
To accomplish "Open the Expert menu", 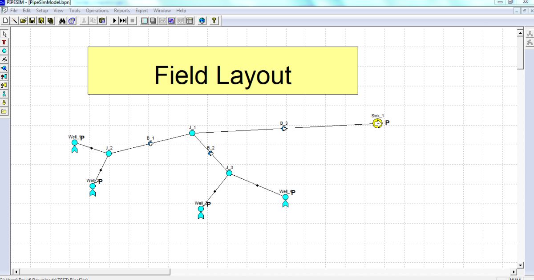I will (142, 11).
